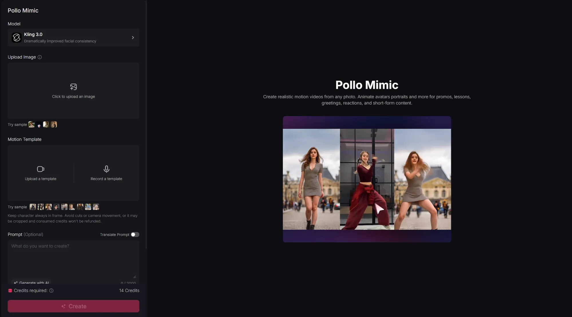This screenshot has height=317, width=572.
Task: Select the fifth motion template sample
Action: click(64, 207)
